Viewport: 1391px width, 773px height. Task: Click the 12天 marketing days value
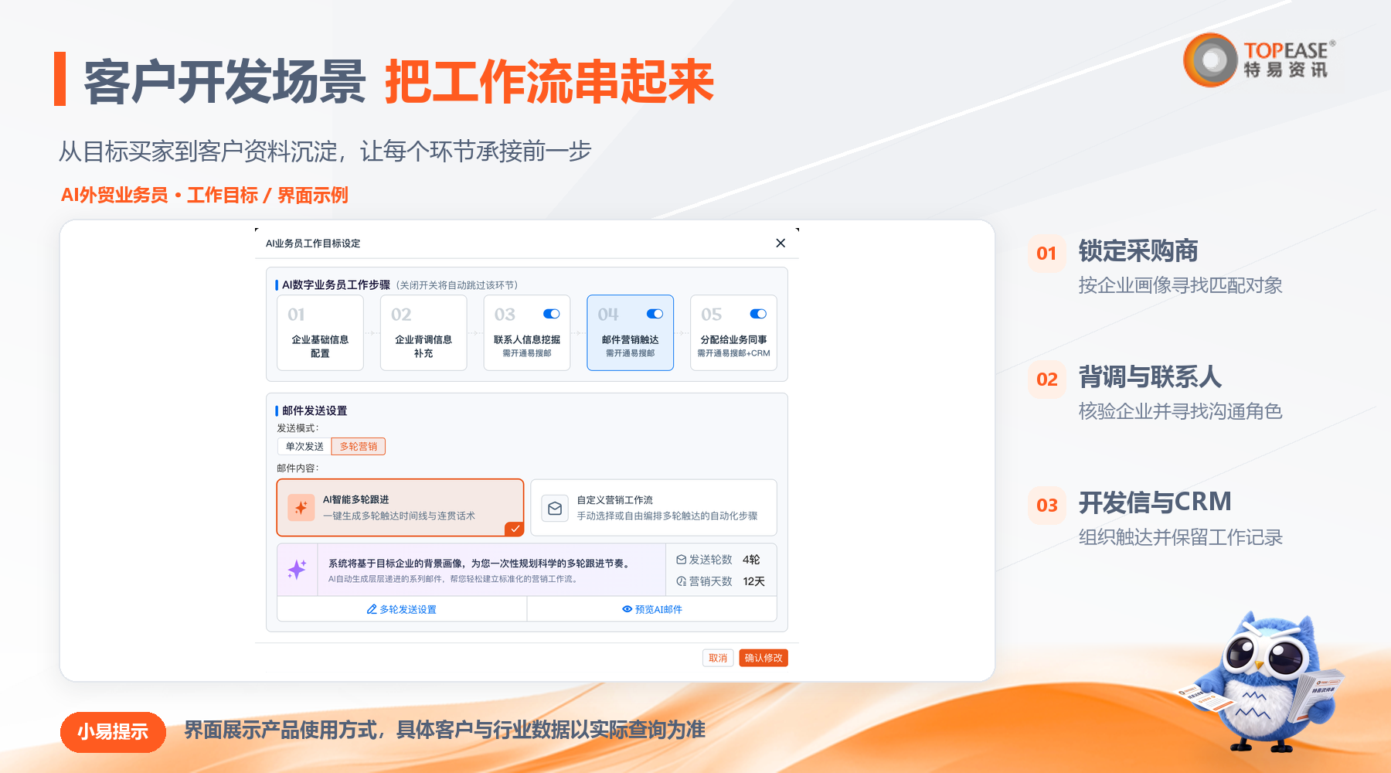click(753, 581)
